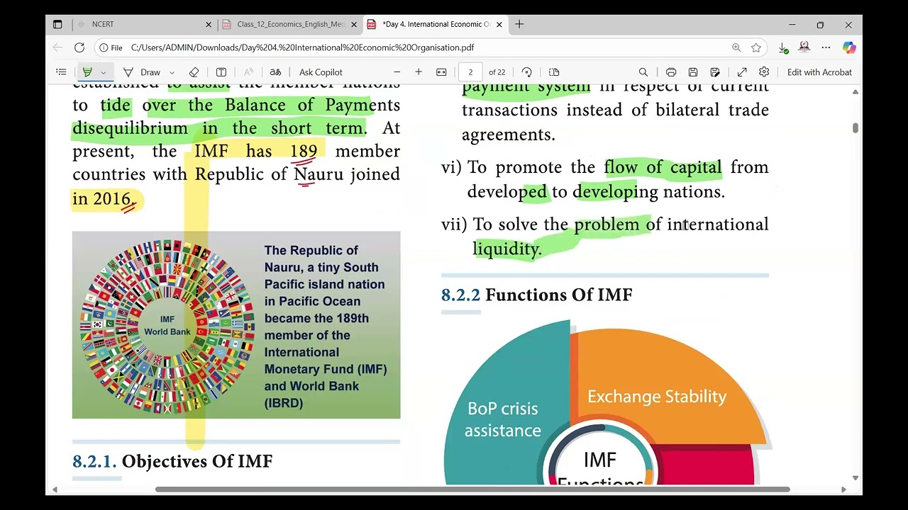Click the horizontal scrollbar thumb
908x510 pixels.
472,489
